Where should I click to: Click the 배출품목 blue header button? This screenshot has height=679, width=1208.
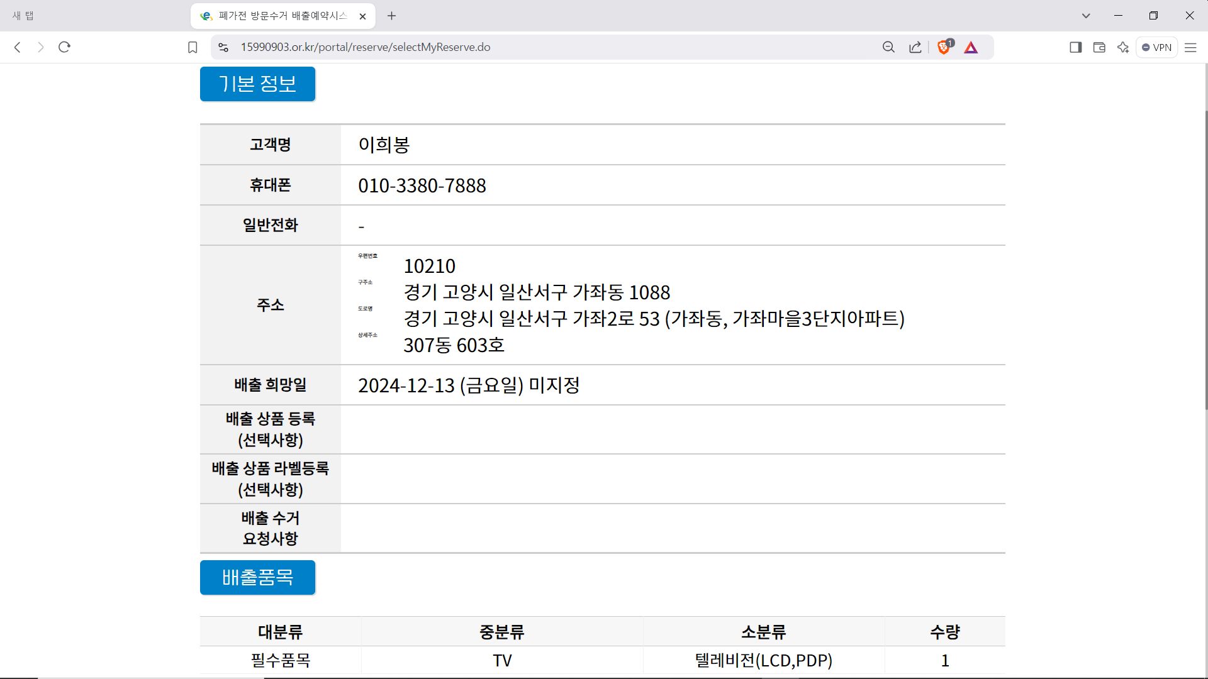click(257, 577)
